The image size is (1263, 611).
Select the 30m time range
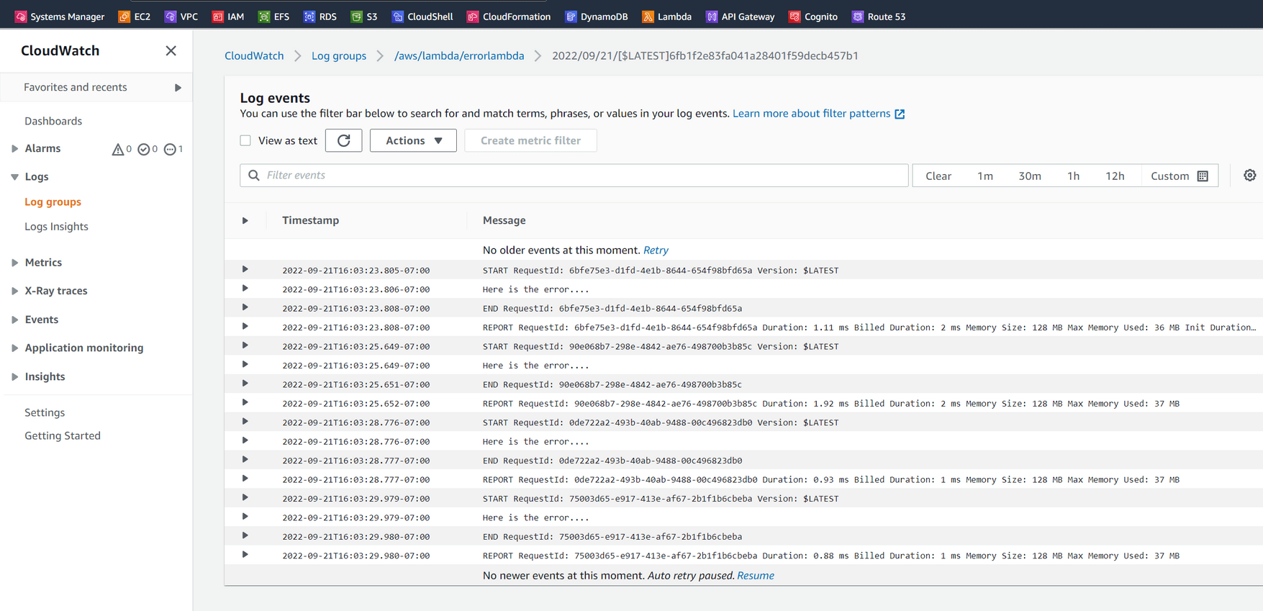point(1030,176)
